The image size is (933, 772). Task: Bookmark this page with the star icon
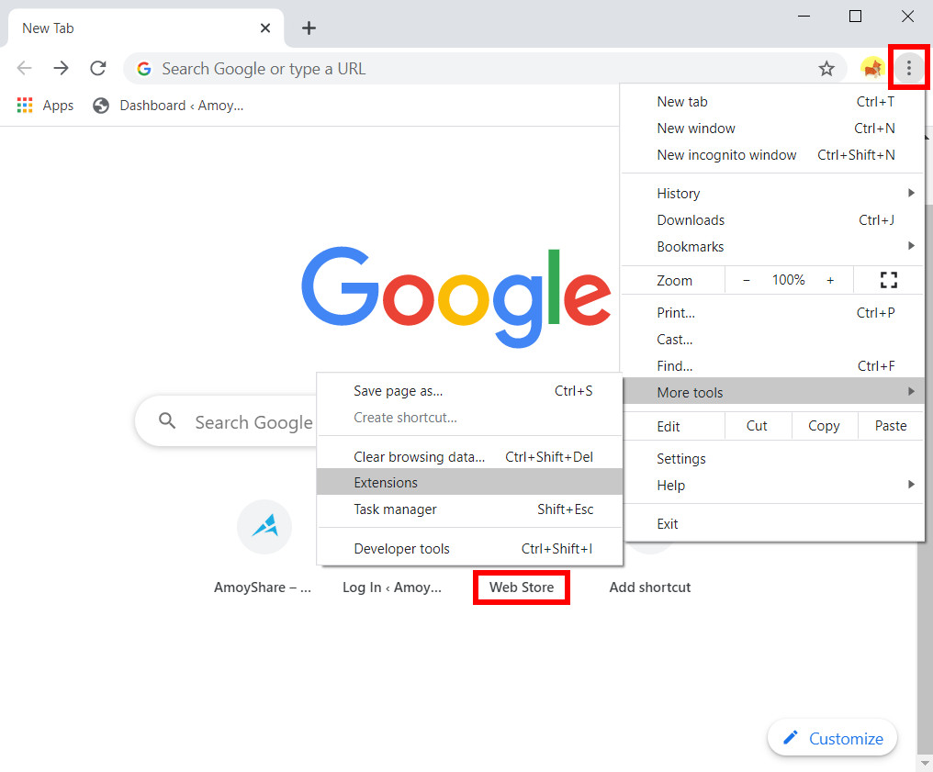coord(826,69)
